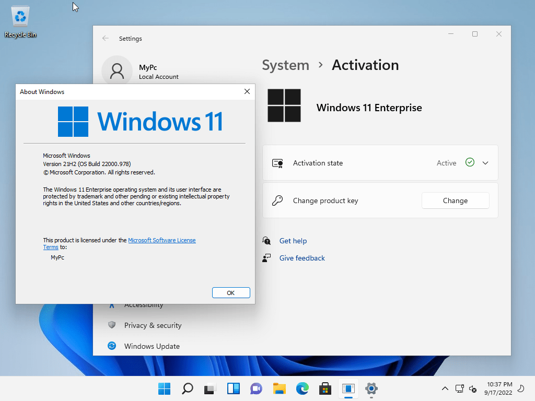Click the Give feedback person icon
This screenshot has width=535, height=401.
266,258
